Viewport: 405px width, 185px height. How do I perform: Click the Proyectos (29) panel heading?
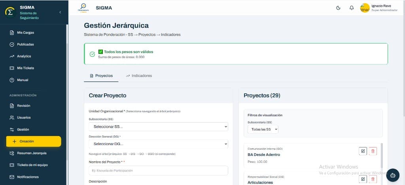(x=262, y=96)
